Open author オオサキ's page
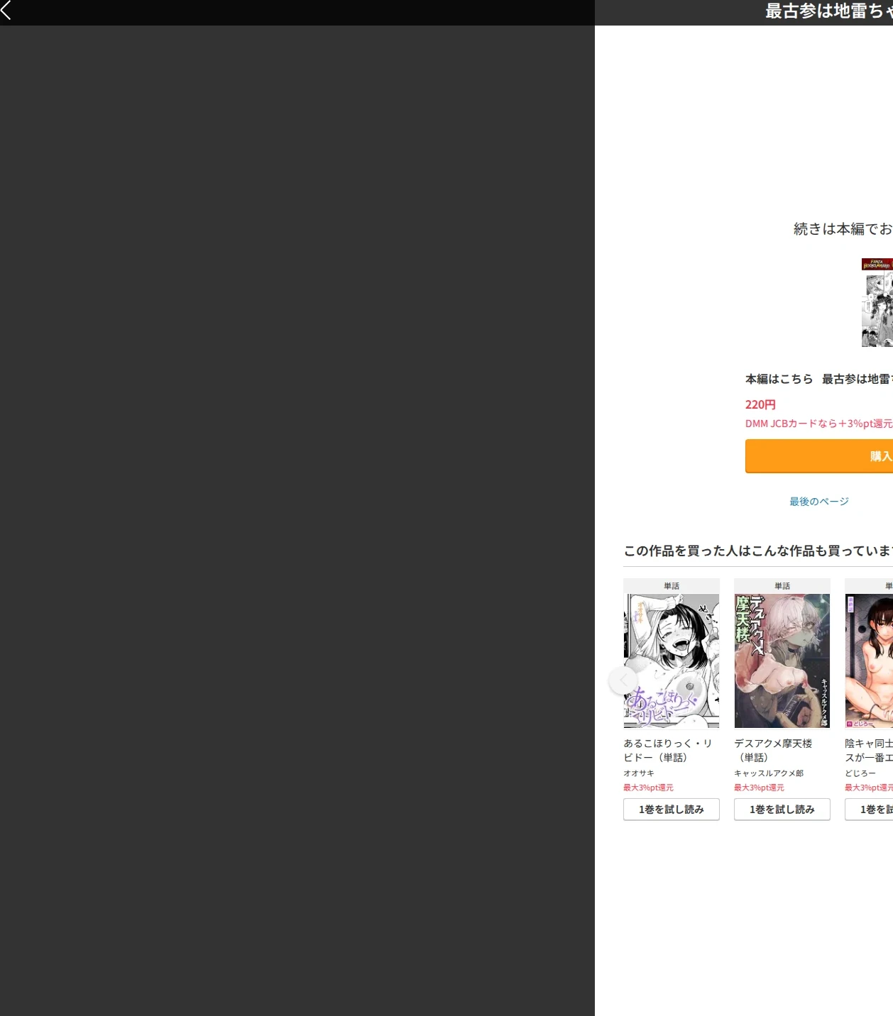 pyautogui.click(x=639, y=773)
